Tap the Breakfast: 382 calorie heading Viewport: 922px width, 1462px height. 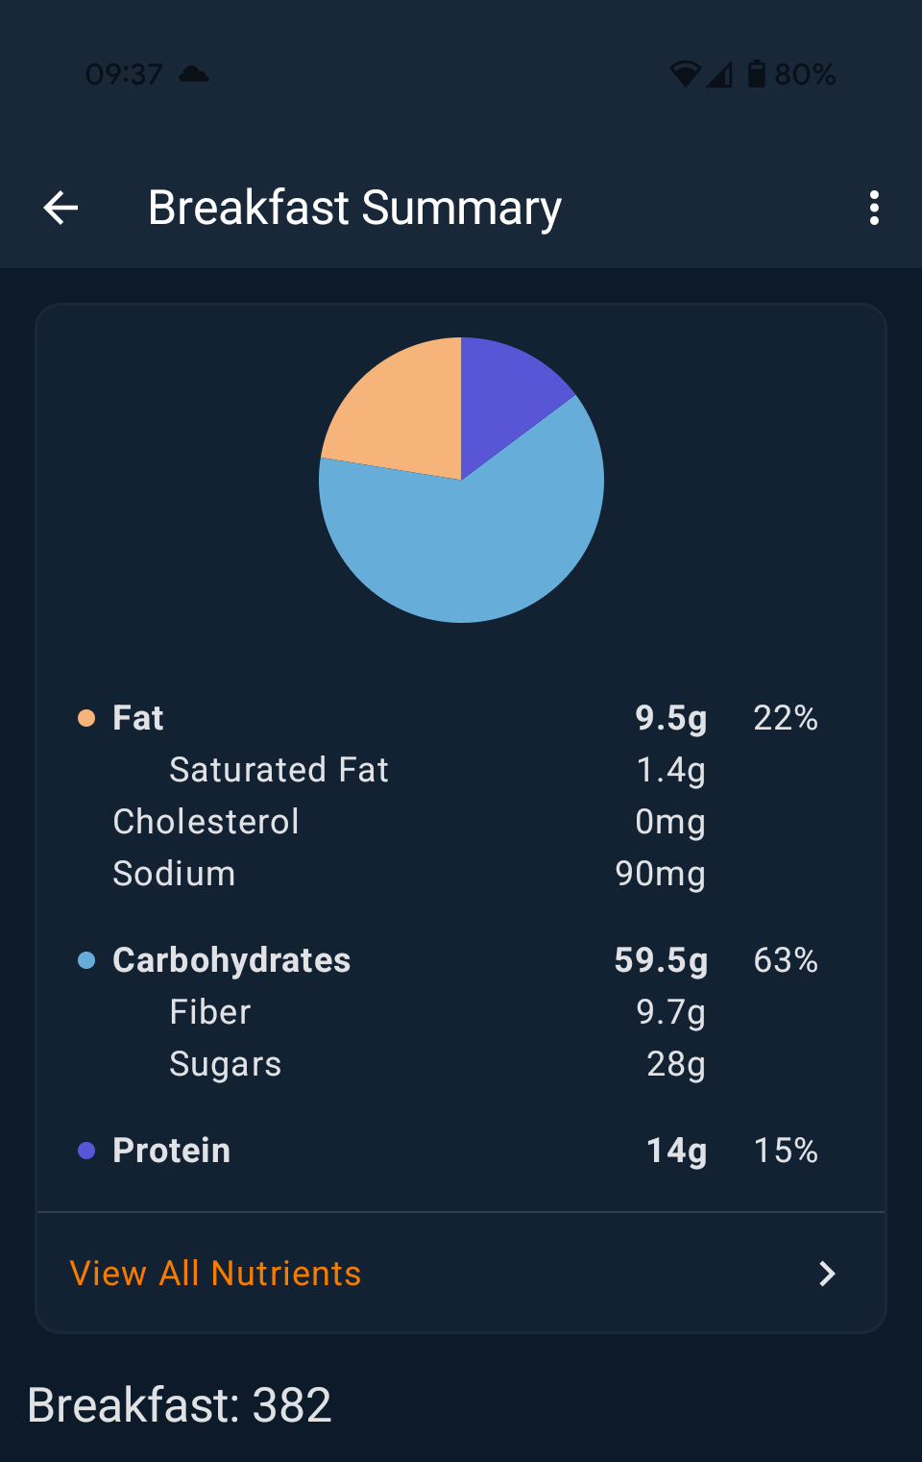coord(180,1404)
